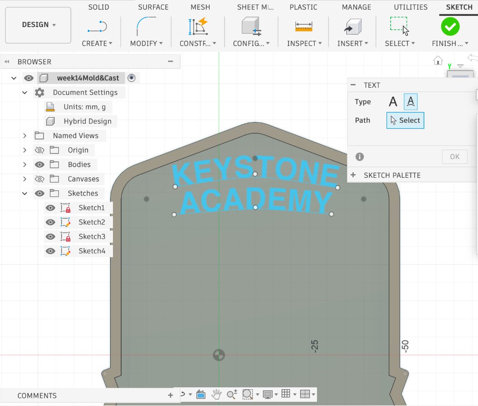Click the Zoom magnifier tool icon
The width and height of the screenshot is (478, 406).
coord(232,394)
